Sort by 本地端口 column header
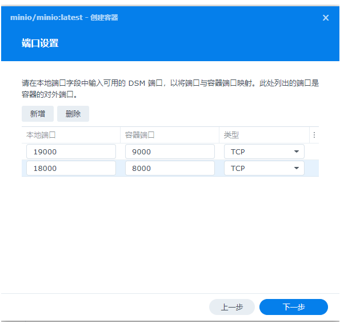The image size is (352, 335). (71, 135)
